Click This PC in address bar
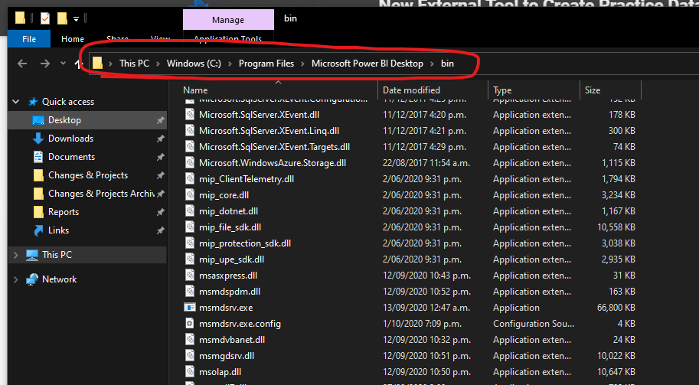The image size is (699, 385). pyautogui.click(x=134, y=64)
